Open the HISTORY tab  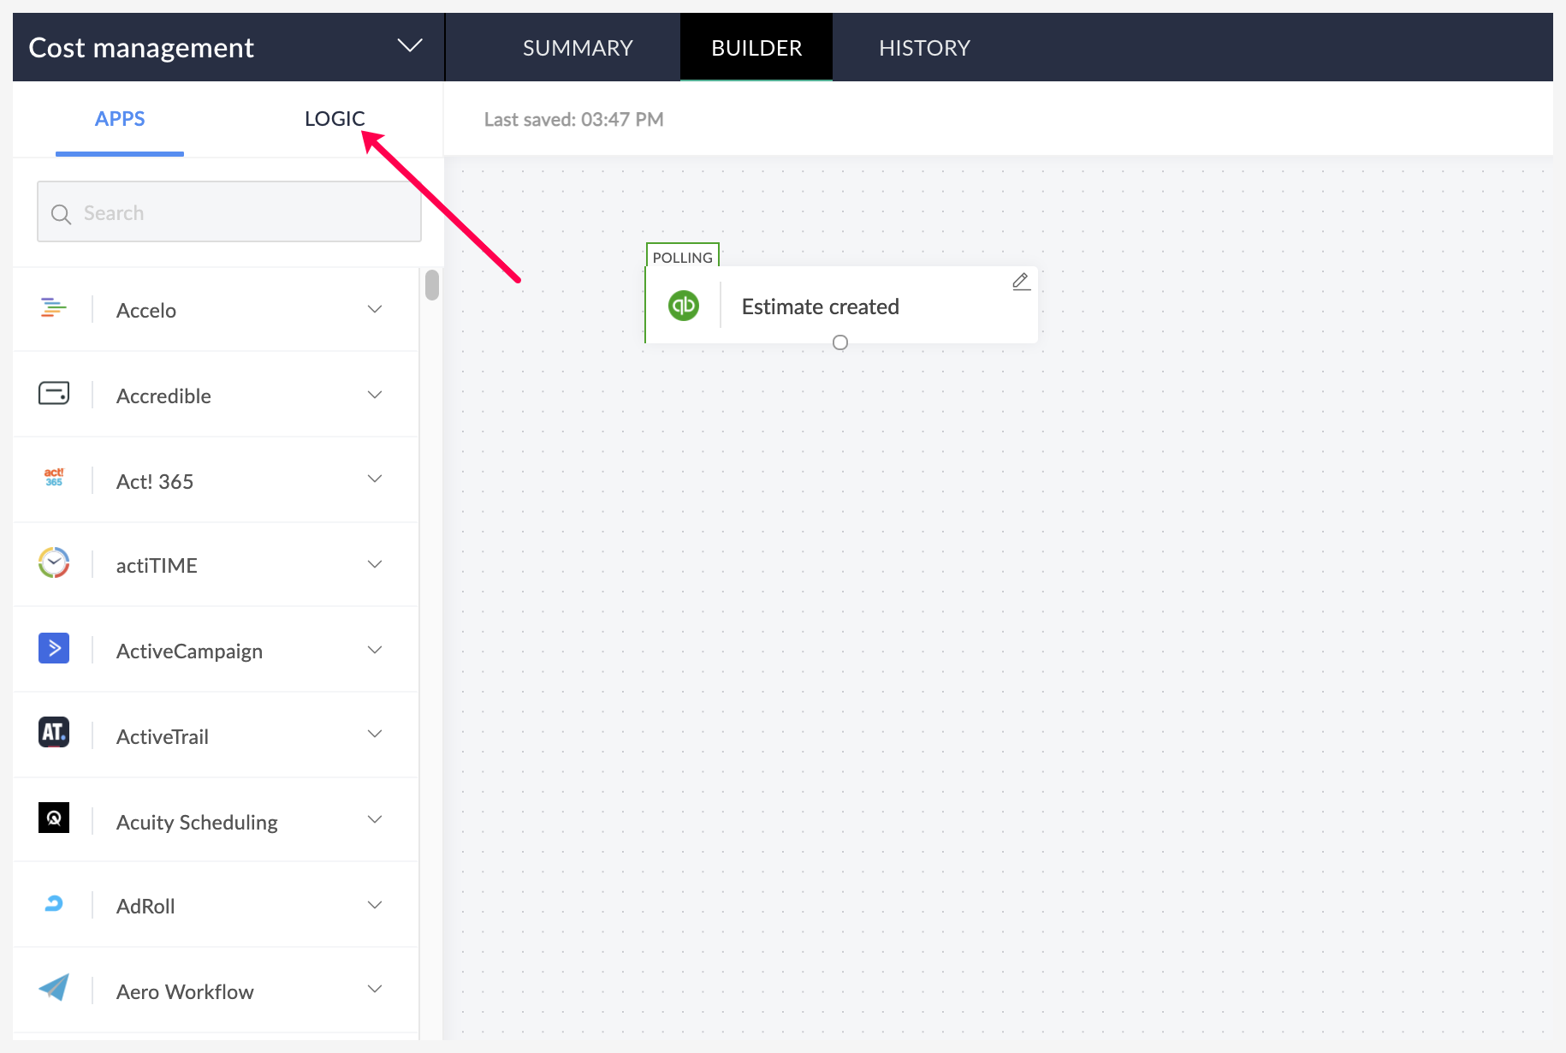click(x=924, y=48)
